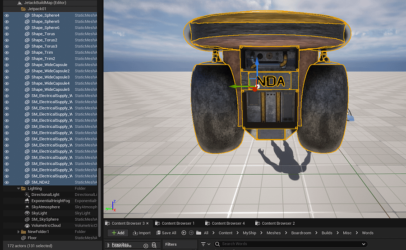Click the Floor mesh icon
The height and width of the screenshot is (250, 406).
pos(23,238)
